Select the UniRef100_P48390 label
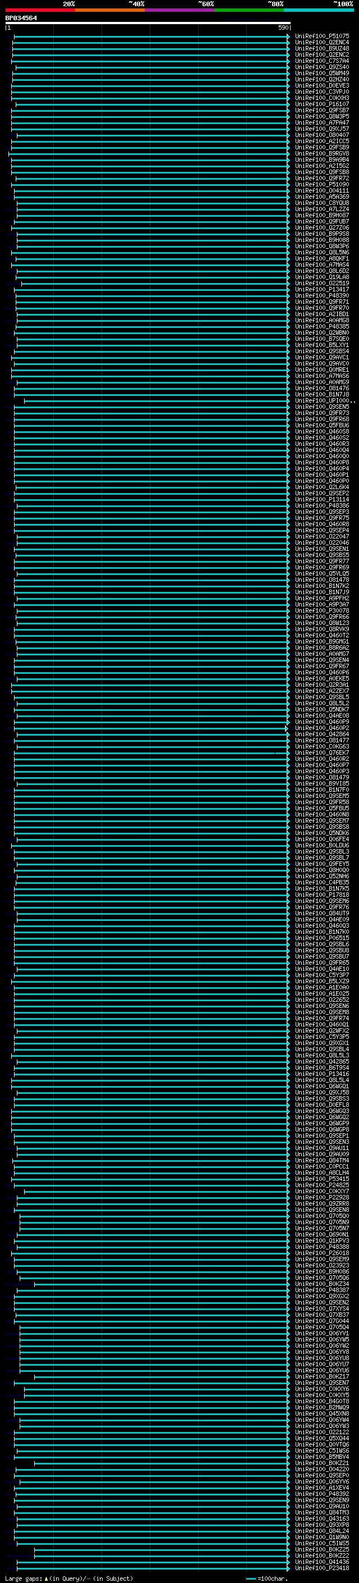The width and height of the screenshot is (359, 1583). (x=321, y=295)
